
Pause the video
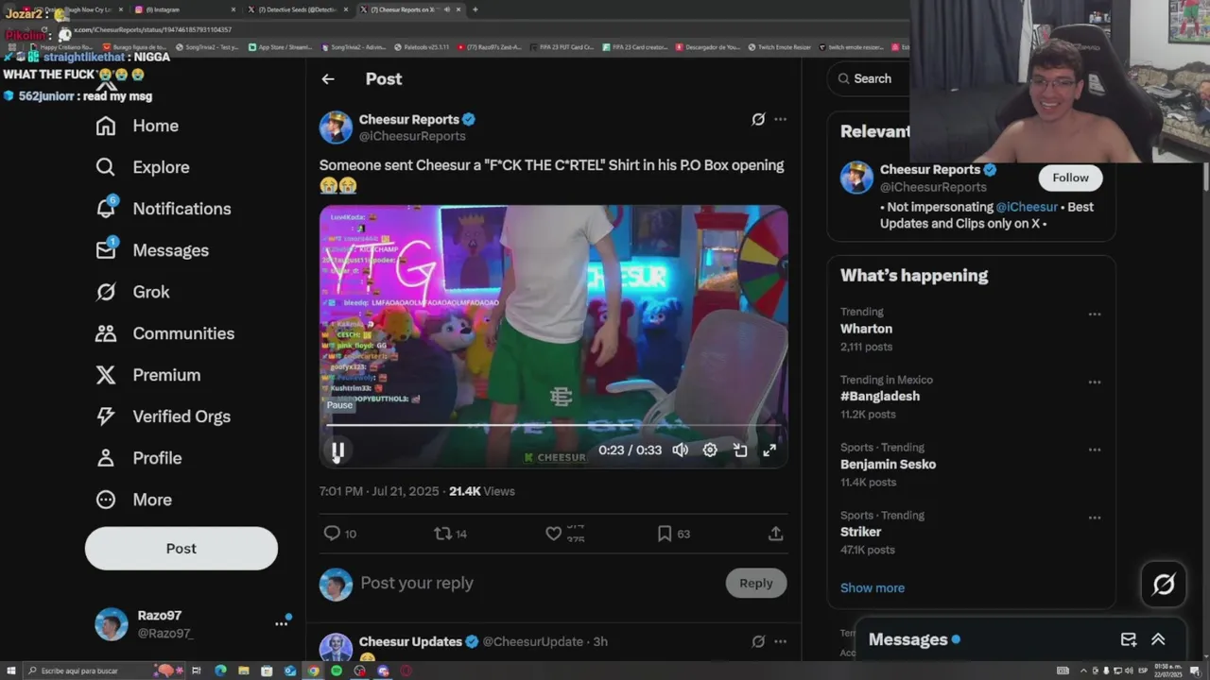[337, 450]
